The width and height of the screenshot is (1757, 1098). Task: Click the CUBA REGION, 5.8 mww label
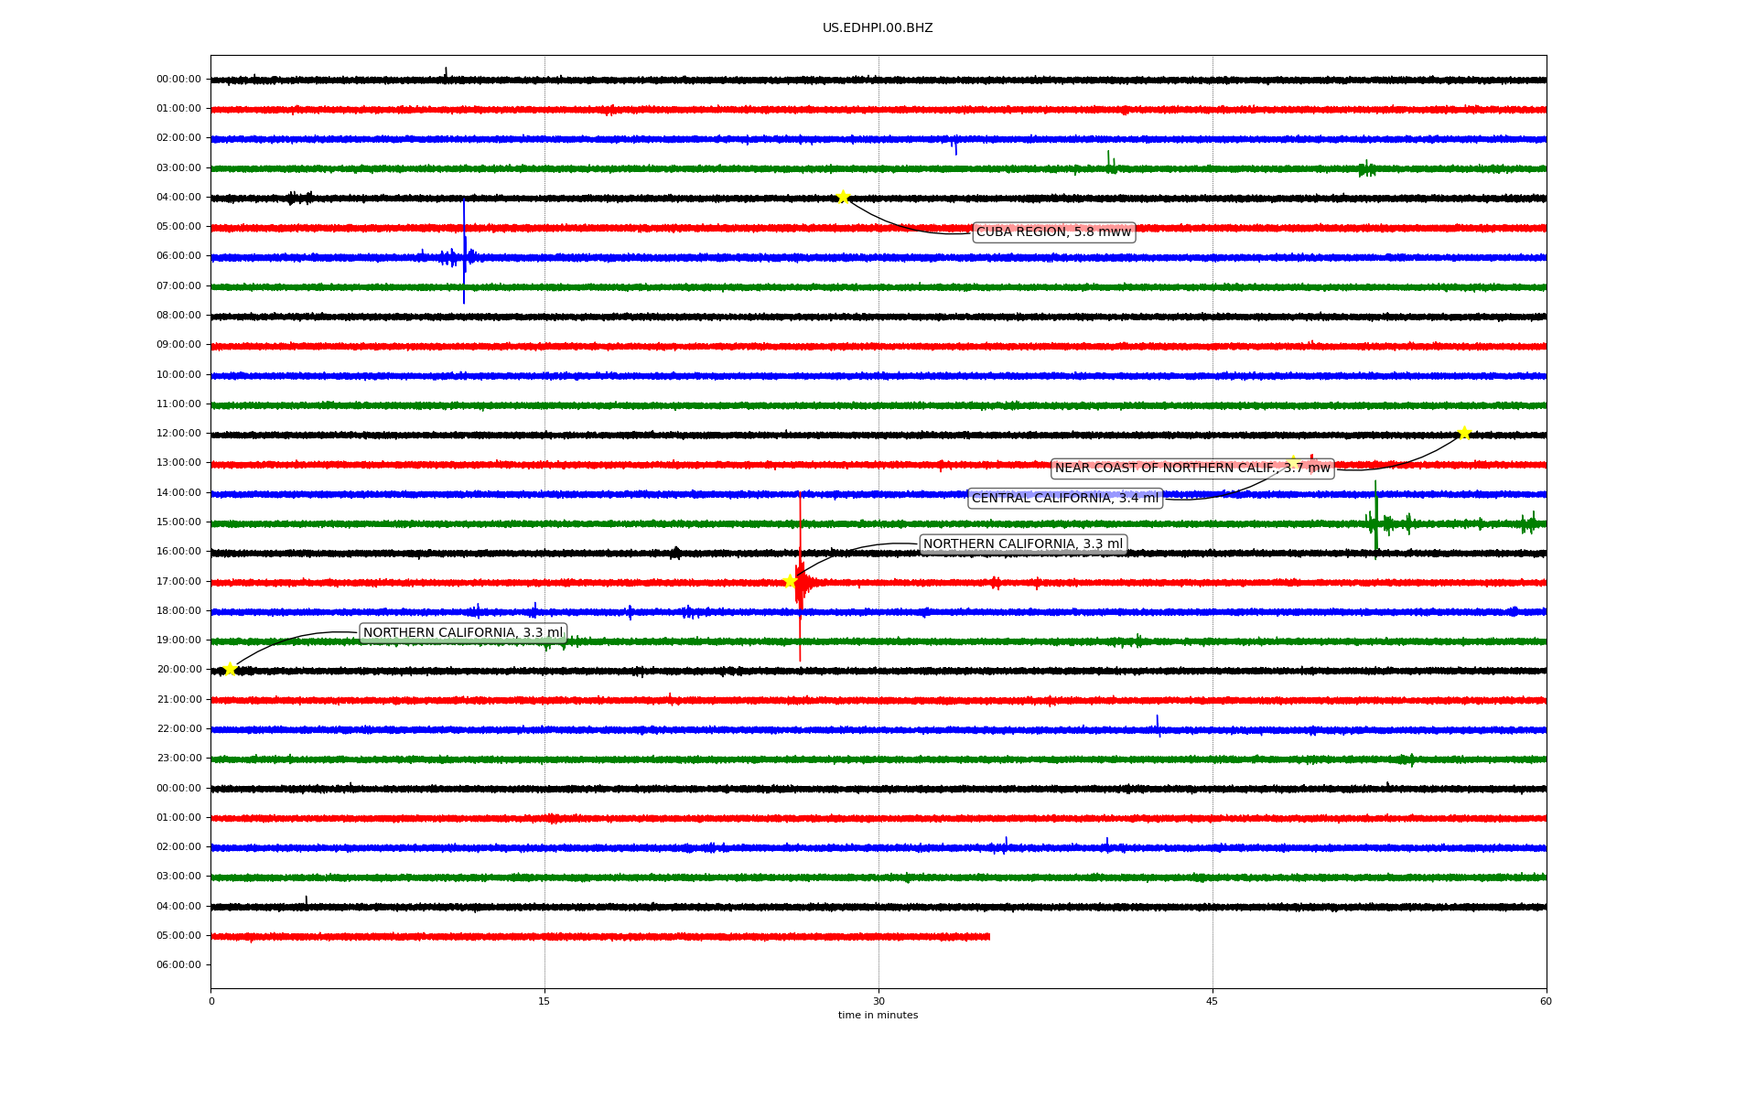pyautogui.click(x=1053, y=232)
